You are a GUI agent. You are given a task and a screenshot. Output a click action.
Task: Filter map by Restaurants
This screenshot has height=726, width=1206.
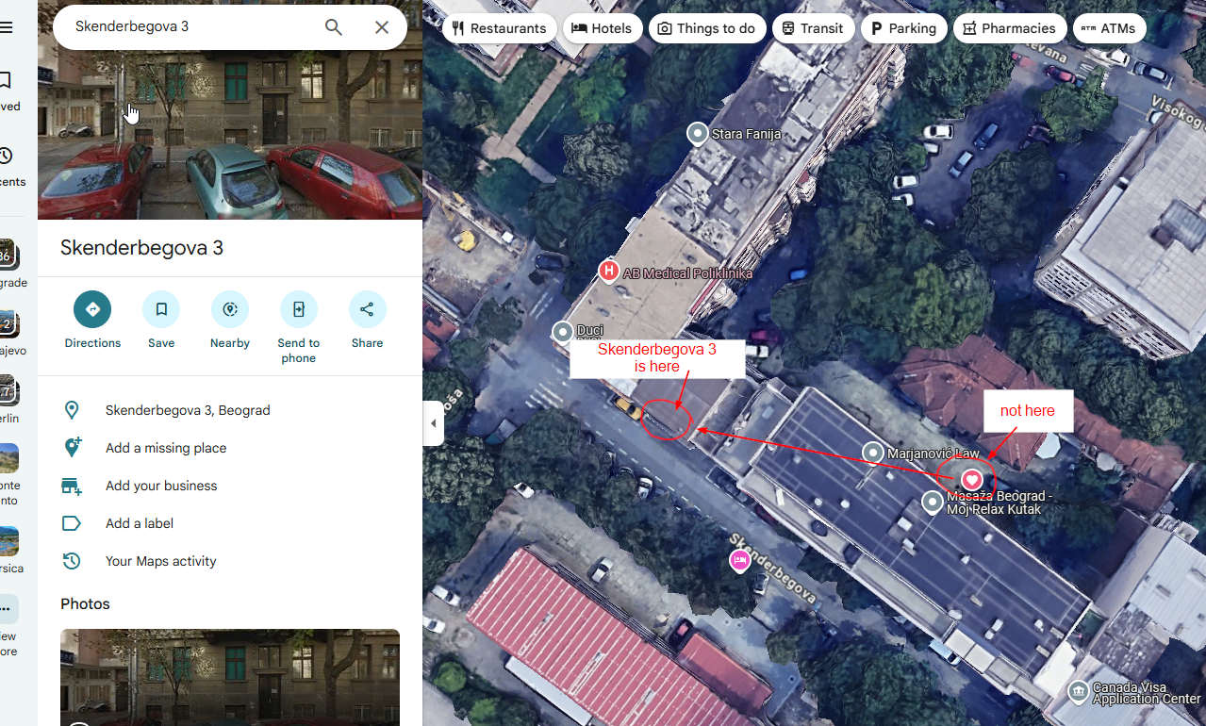pyautogui.click(x=500, y=28)
